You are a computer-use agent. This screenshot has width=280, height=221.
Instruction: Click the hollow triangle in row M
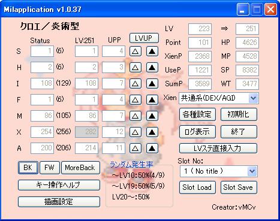136,116
